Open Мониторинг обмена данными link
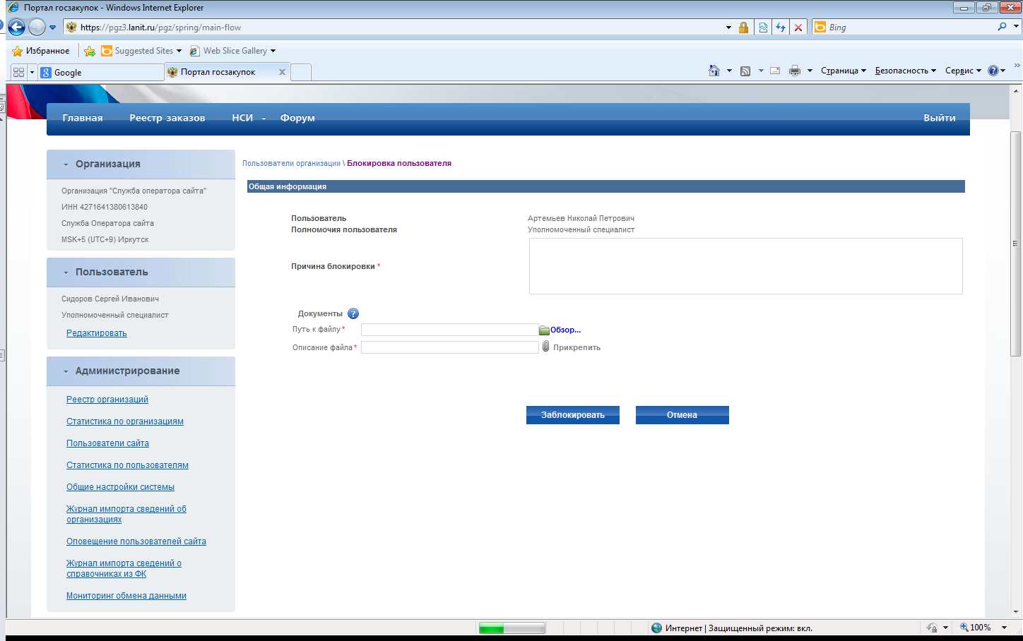1023x641 pixels. point(126,596)
